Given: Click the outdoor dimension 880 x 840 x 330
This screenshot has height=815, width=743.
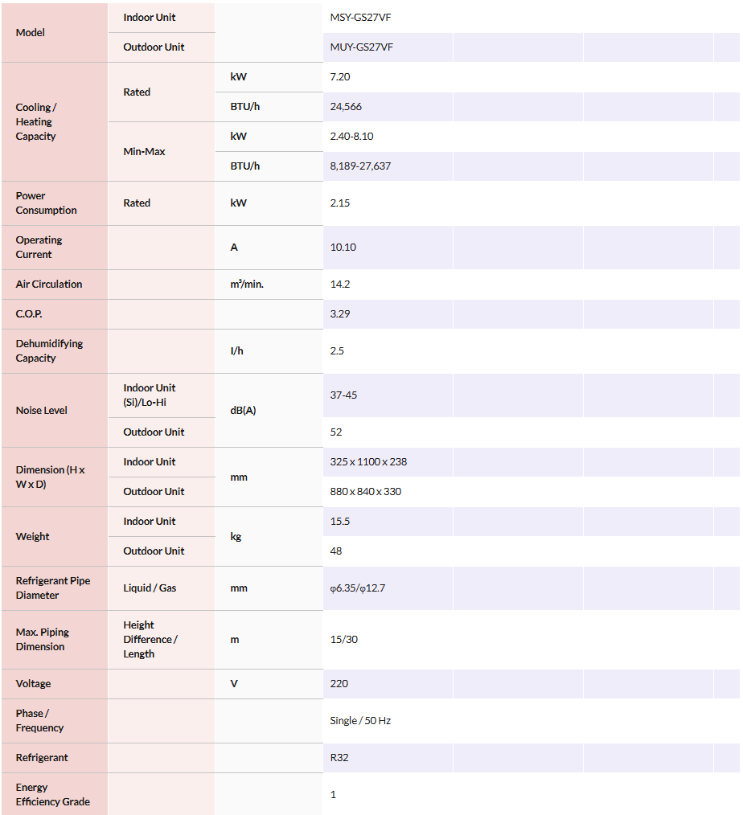Looking at the screenshot, I should pyautogui.click(x=365, y=491).
